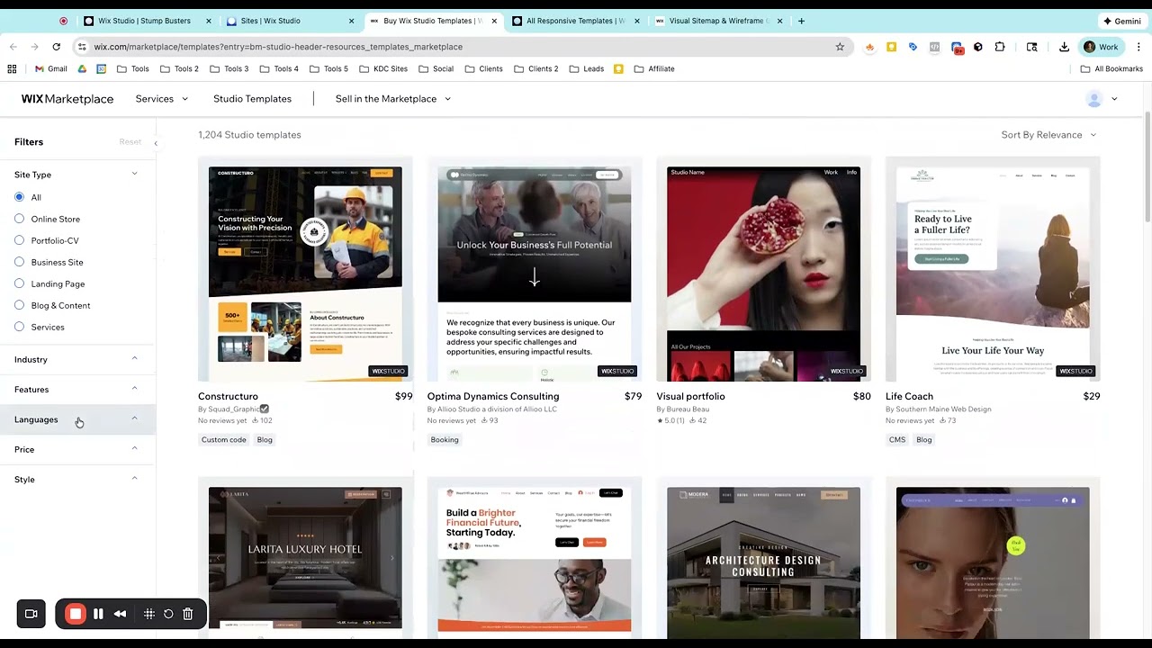The image size is (1152, 648).
Task: Switch to Wix Studio Stump Busters tab
Action: [x=147, y=21]
